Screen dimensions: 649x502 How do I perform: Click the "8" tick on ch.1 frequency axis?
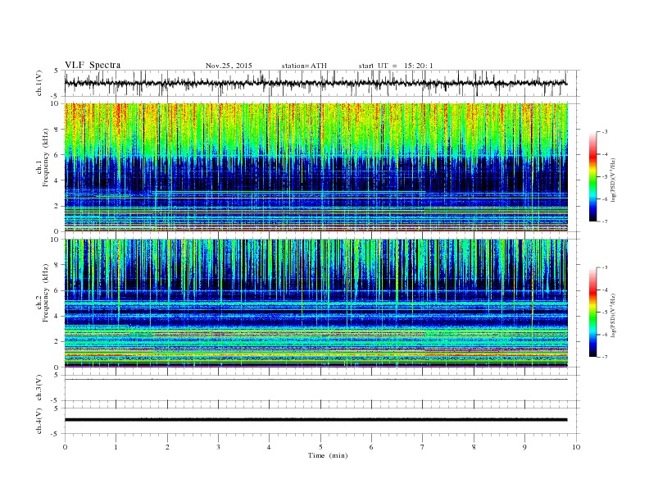tap(57, 130)
